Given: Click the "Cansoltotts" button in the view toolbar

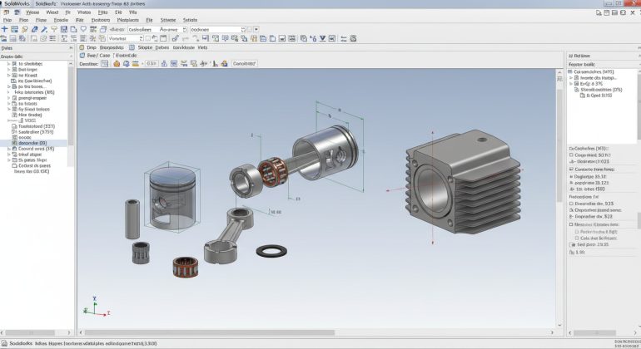Looking at the screenshot, I should click(245, 63).
